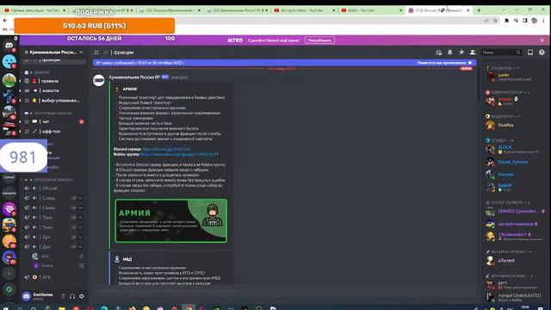Open the правила channel
551x310 pixels.
coord(53,81)
